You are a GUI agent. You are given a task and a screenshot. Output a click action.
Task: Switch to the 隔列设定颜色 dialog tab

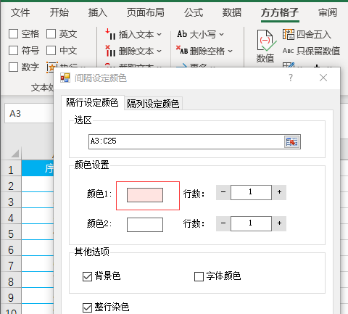click(x=153, y=104)
